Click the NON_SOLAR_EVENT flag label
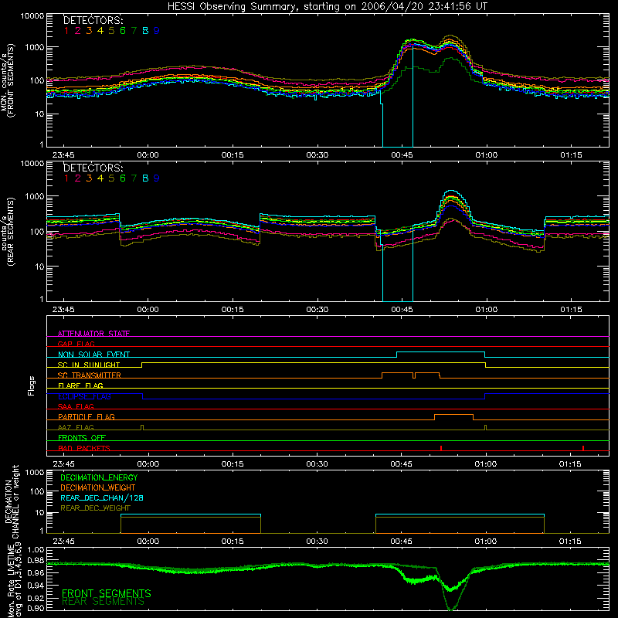The image size is (618, 618). point(93,355)
